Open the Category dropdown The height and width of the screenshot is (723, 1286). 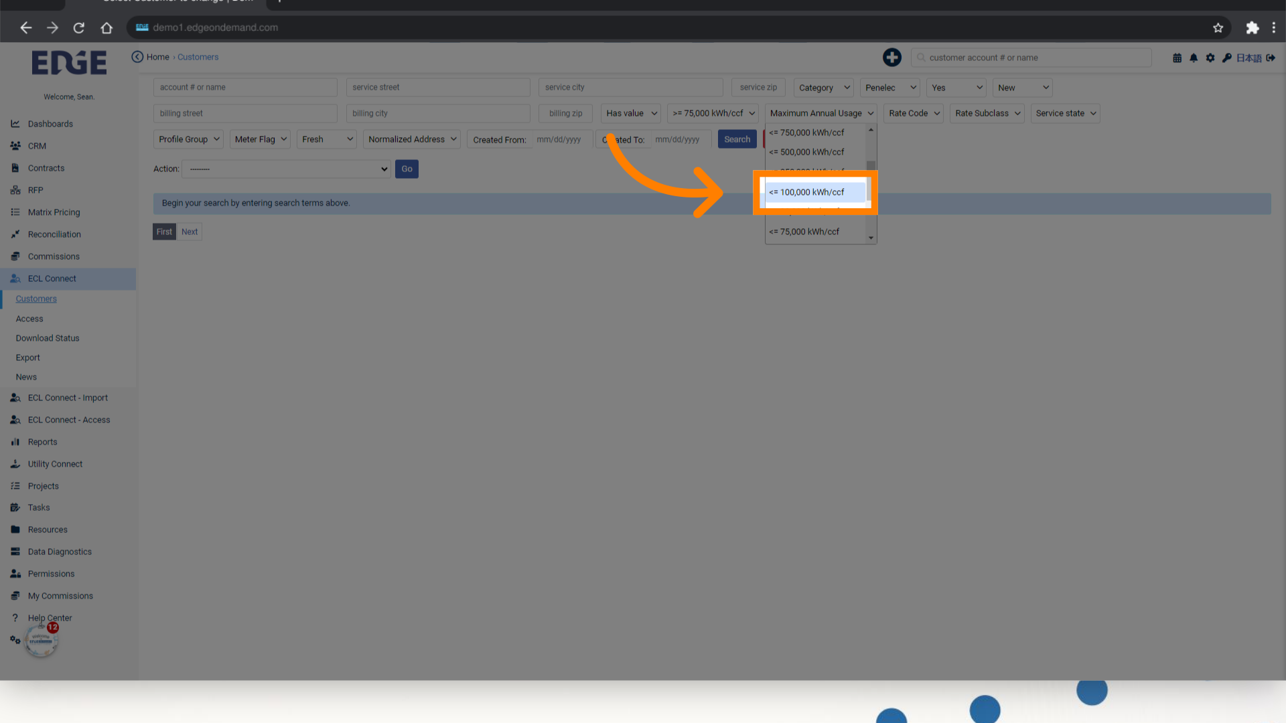click(x=824, y=88)
